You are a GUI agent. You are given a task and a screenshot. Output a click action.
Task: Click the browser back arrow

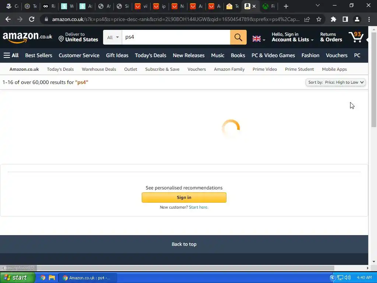(8, 19)
